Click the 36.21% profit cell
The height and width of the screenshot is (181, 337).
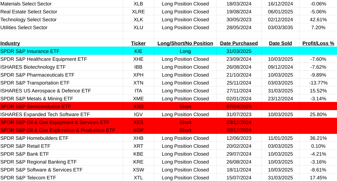point(318,138)
